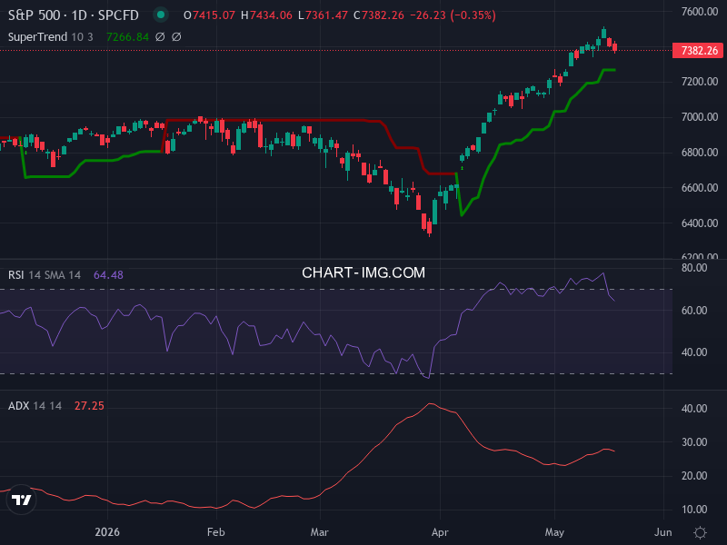Click the green market status dot

161,15
